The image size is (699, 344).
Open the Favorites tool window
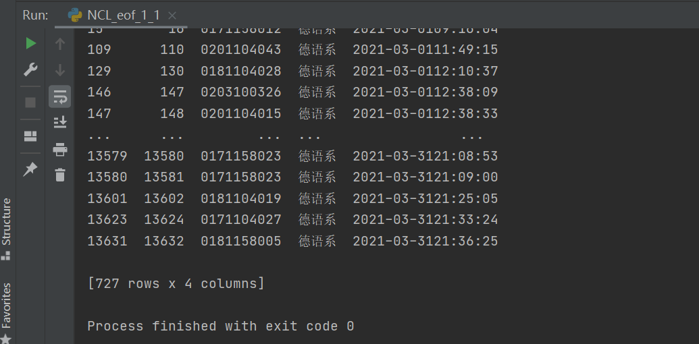click(6, 313)
